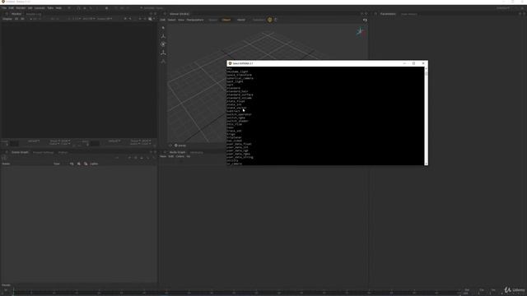Open the Node Graph Colors menu
Image resolution: width=527 pixels, height=296 pixels.
click(x=180, y=156)
